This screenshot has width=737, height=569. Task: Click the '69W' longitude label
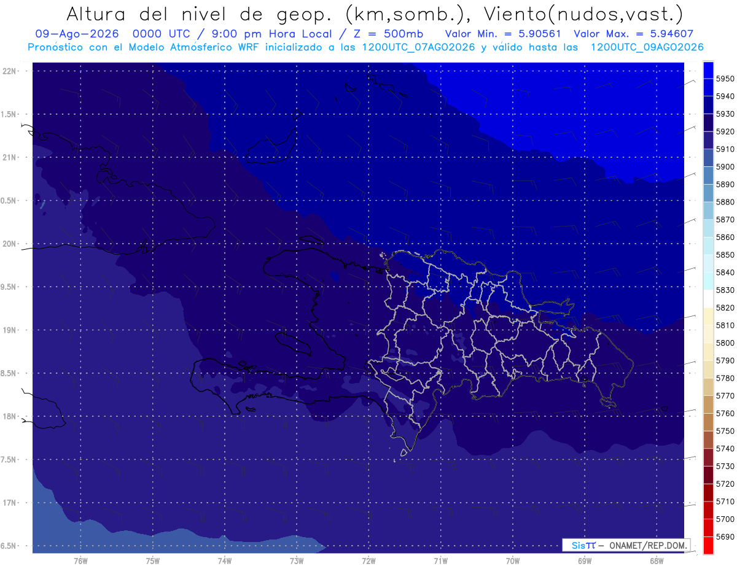coord(585,560)
